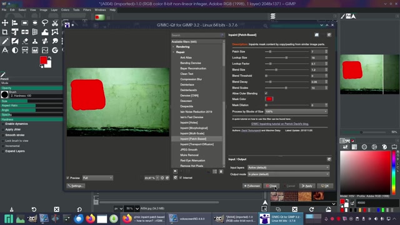Select the Warp Transform wave tool
The width and height of the screenshot is (400, 225).
(x=45, y=32)
